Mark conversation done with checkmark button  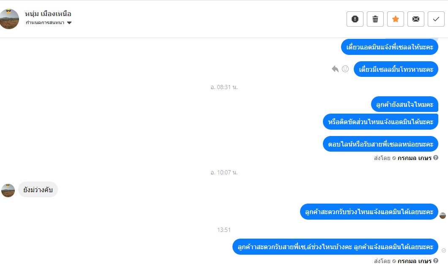436,19
